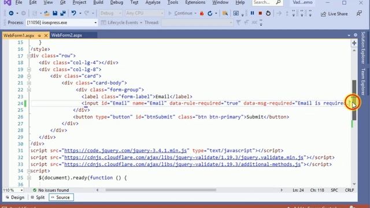370x208 pixels.
Task: Open the Help menu
Action: pyautogui.click(x=240, y=2)
